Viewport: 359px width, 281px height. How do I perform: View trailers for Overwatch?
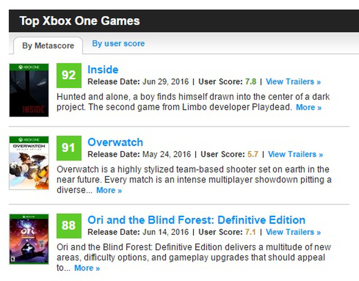coord(295,154)
